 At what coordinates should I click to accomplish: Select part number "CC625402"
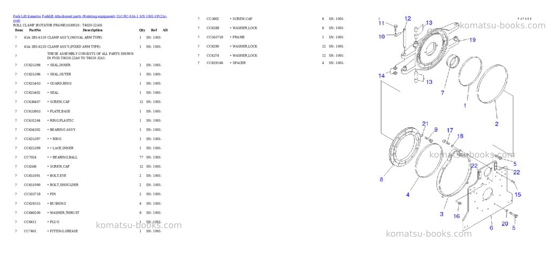pos(32,93)
